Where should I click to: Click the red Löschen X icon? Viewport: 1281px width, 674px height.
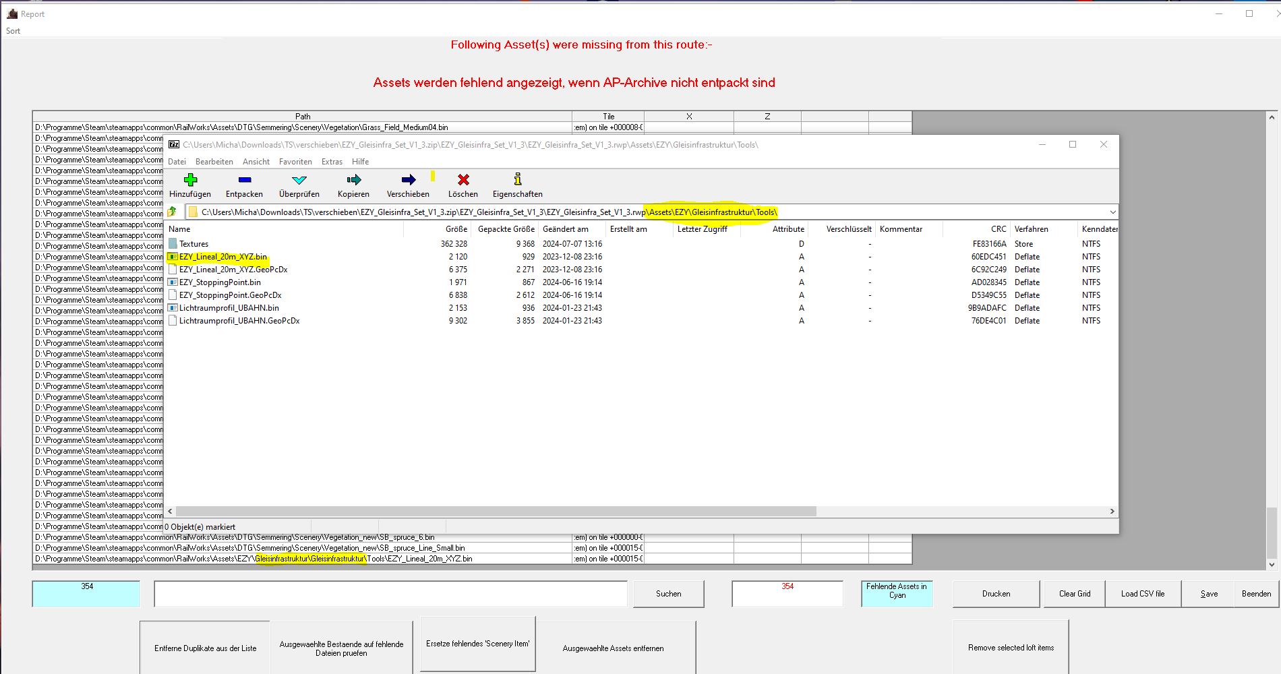pos(463,180)
